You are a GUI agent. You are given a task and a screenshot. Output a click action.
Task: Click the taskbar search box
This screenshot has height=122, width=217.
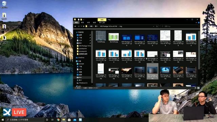[25, 120]
